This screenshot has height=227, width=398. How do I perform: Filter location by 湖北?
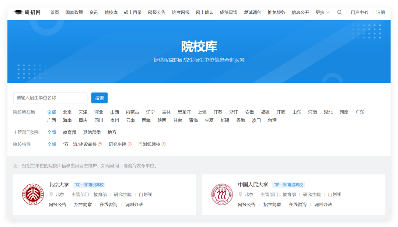tap(328, 112)
